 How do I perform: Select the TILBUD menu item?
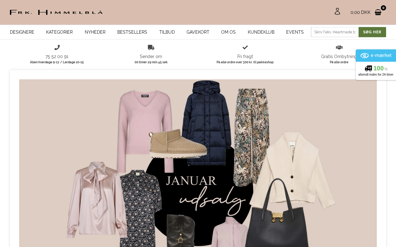167,32
